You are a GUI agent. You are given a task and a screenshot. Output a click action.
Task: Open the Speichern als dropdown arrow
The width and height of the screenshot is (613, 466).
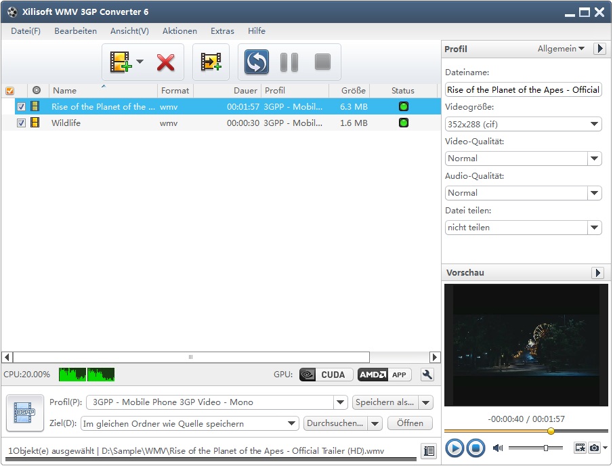click(x=426, y=402)
